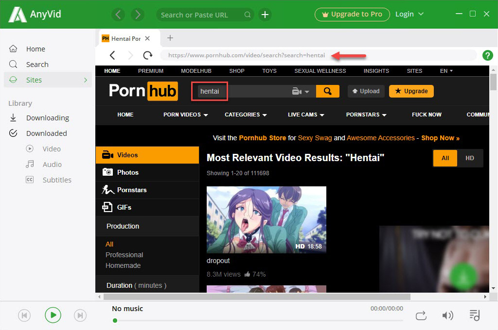
Task: Click the Upgrade to Pro button
Action: 352,14
